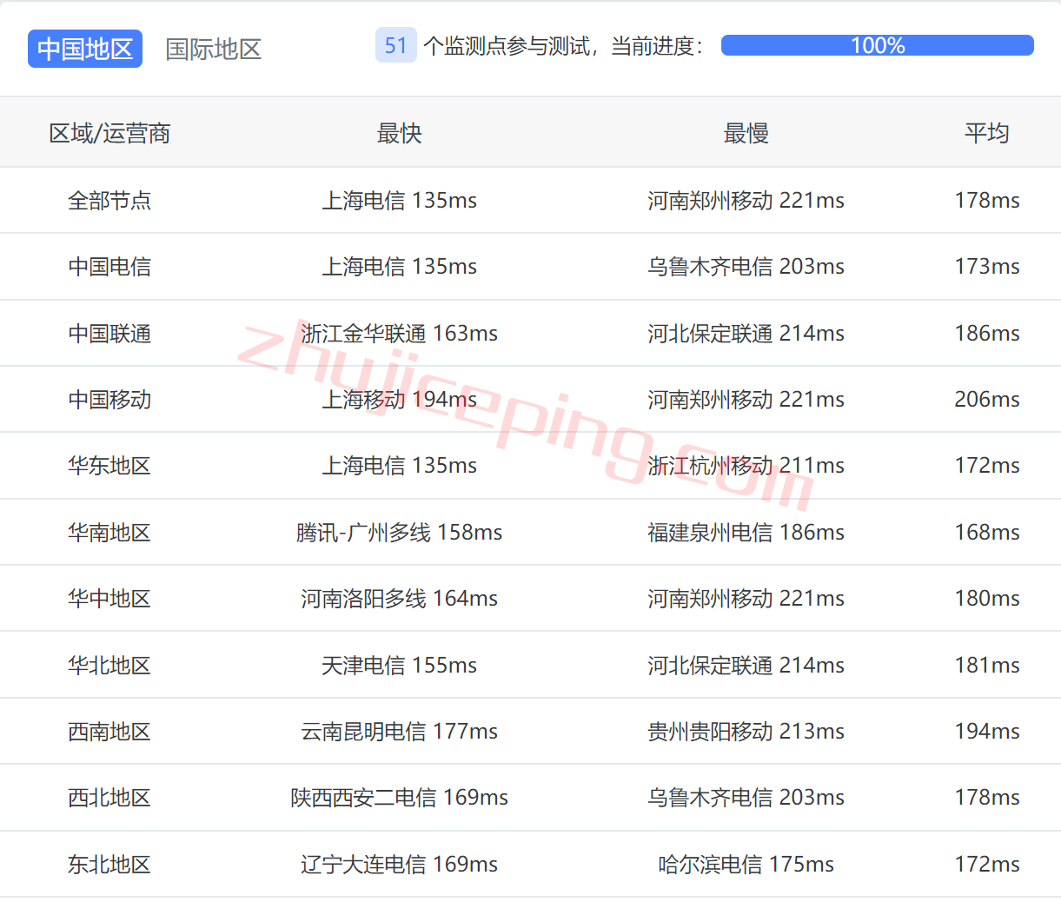Click 河南洛阳多线 164ms cell
This screenshot has height=902, width=1061.
point(400,599)
